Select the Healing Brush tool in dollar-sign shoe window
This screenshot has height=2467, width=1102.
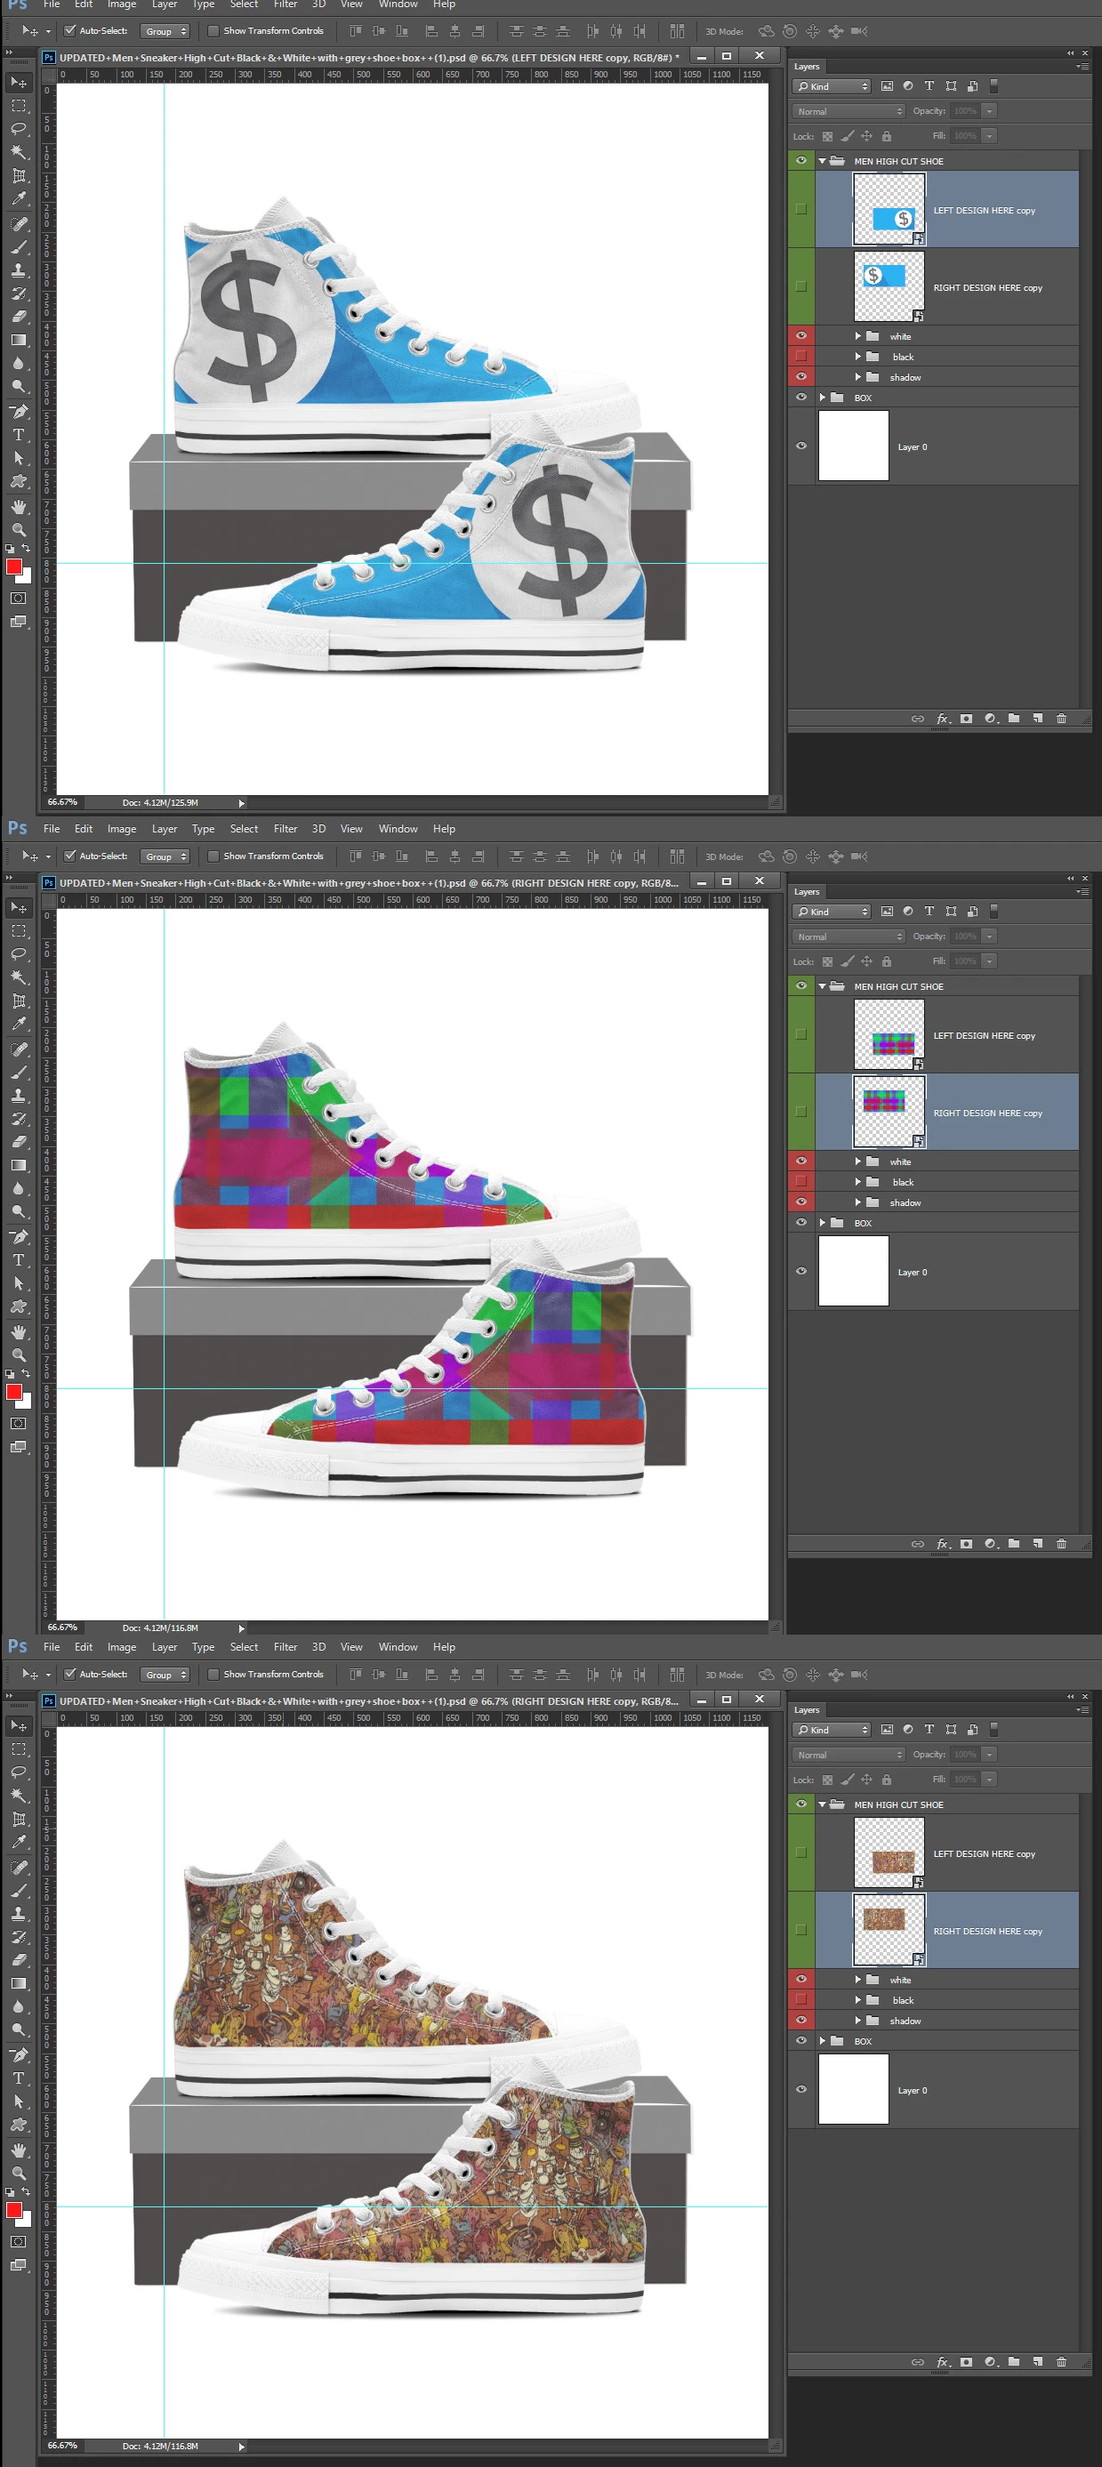pyautogui.click(x=18, y=223)
